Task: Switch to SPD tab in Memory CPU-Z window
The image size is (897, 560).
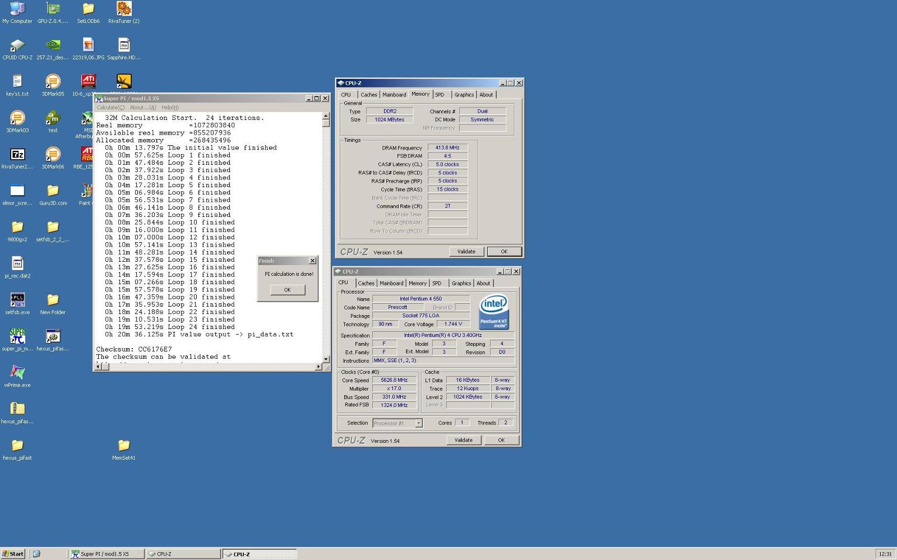Action: (x=440, y=95)
